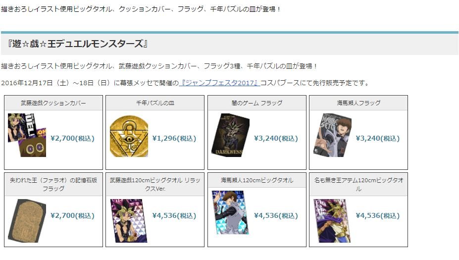This screenshot has width=459, height=260.
Task: Click 名も無き王アテム120cmビッグタオル title
Action: [358, 184]
